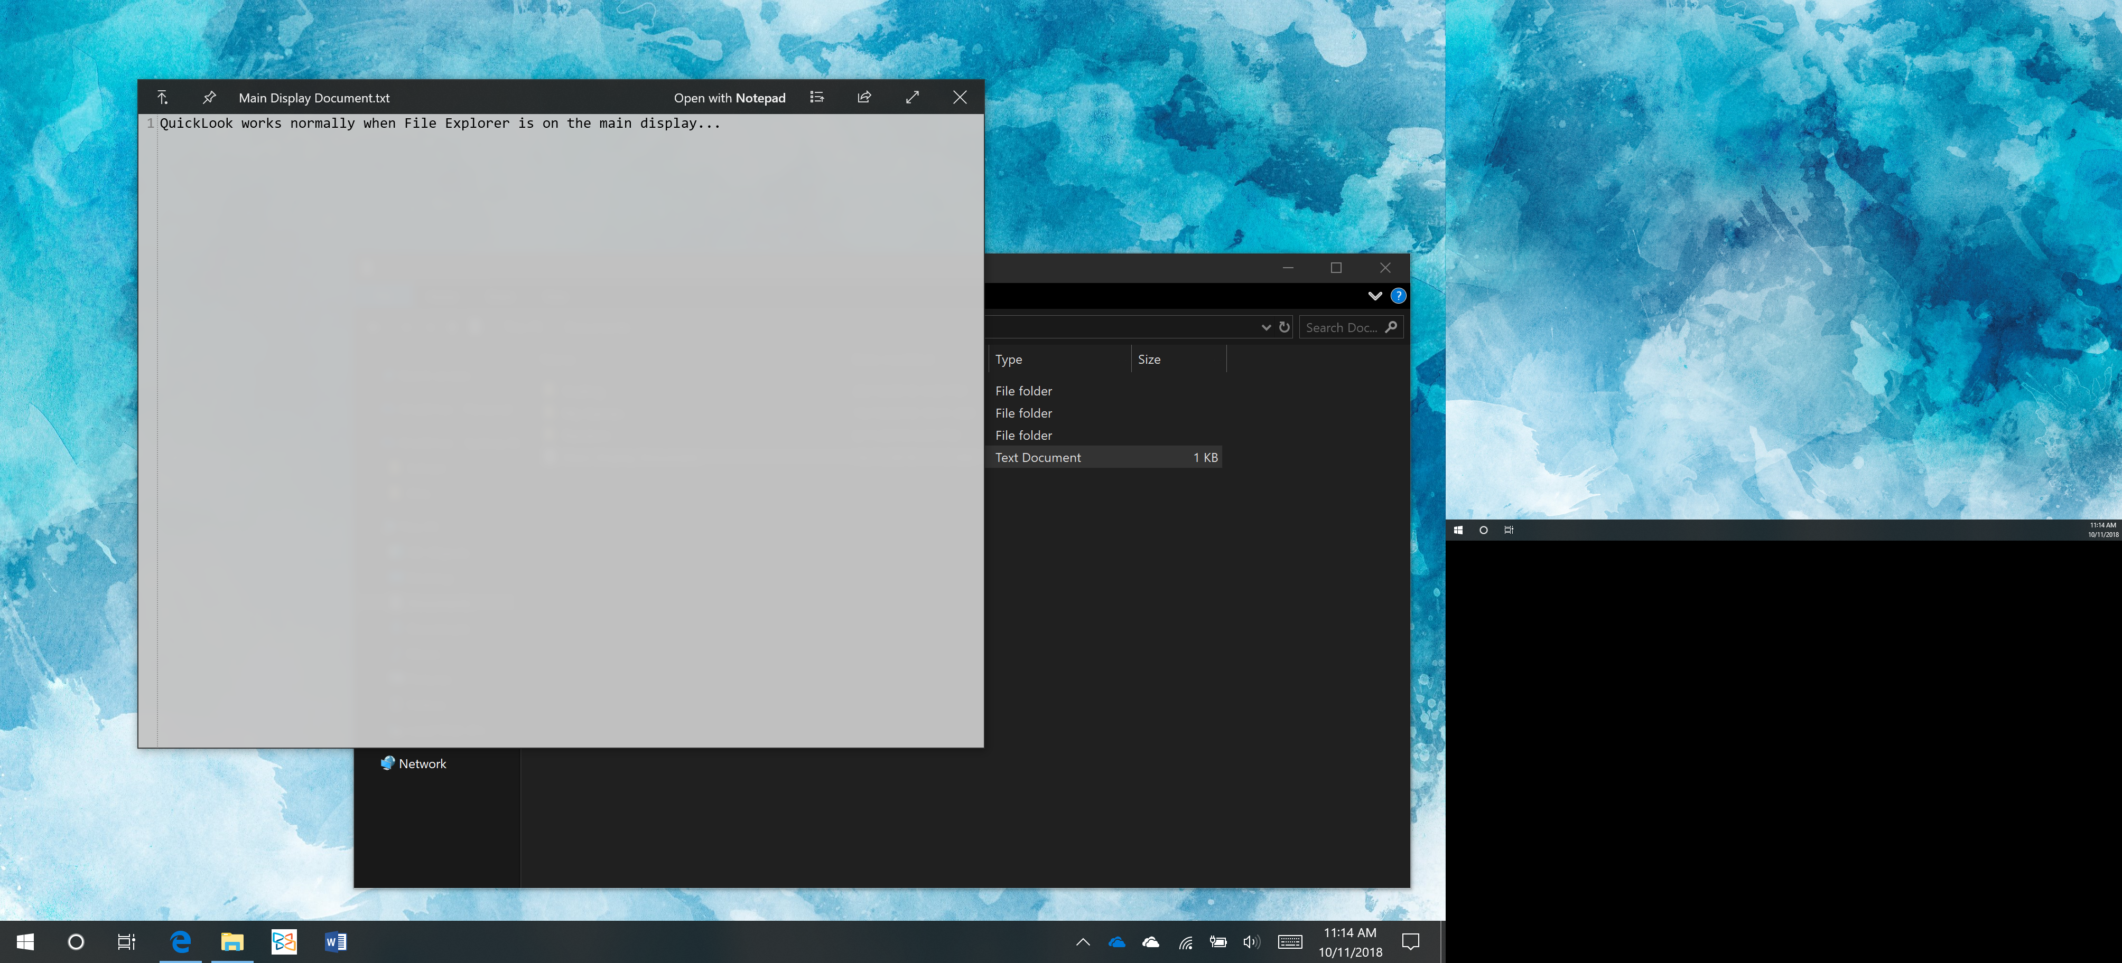Switch to File Explorer via taskbar icon

click(232, 941)
